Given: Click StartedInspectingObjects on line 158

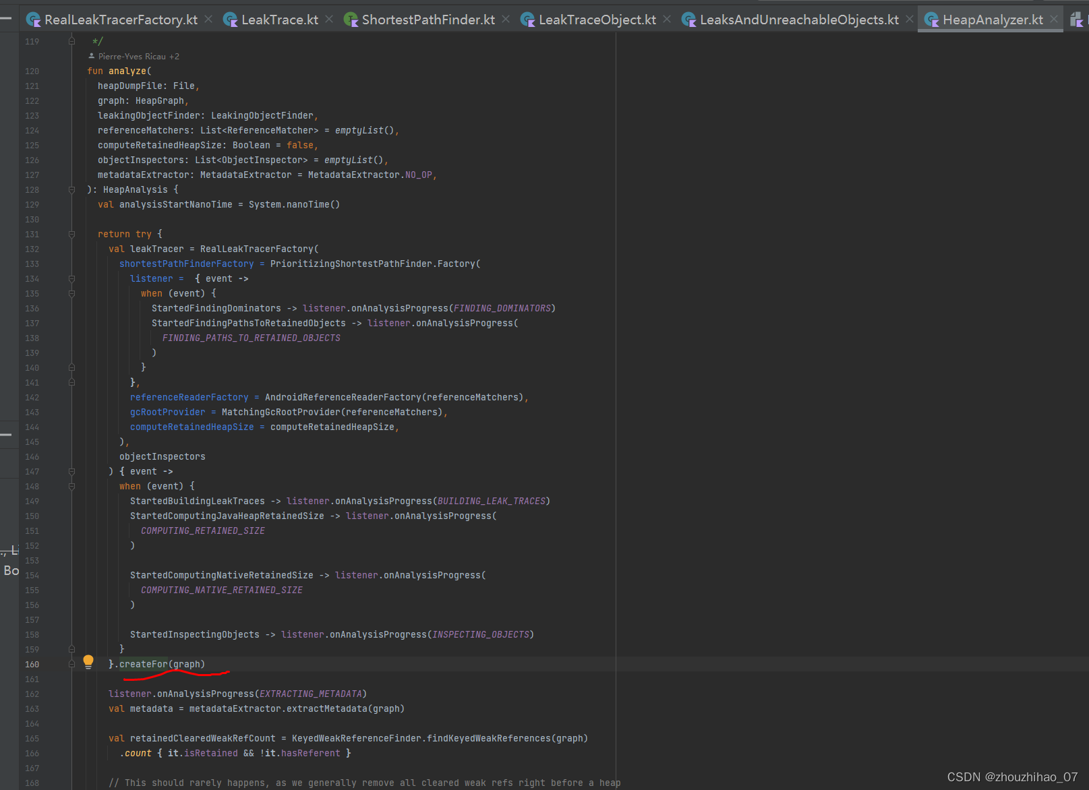Looking at the screenshot, I should tap(195, 634).
